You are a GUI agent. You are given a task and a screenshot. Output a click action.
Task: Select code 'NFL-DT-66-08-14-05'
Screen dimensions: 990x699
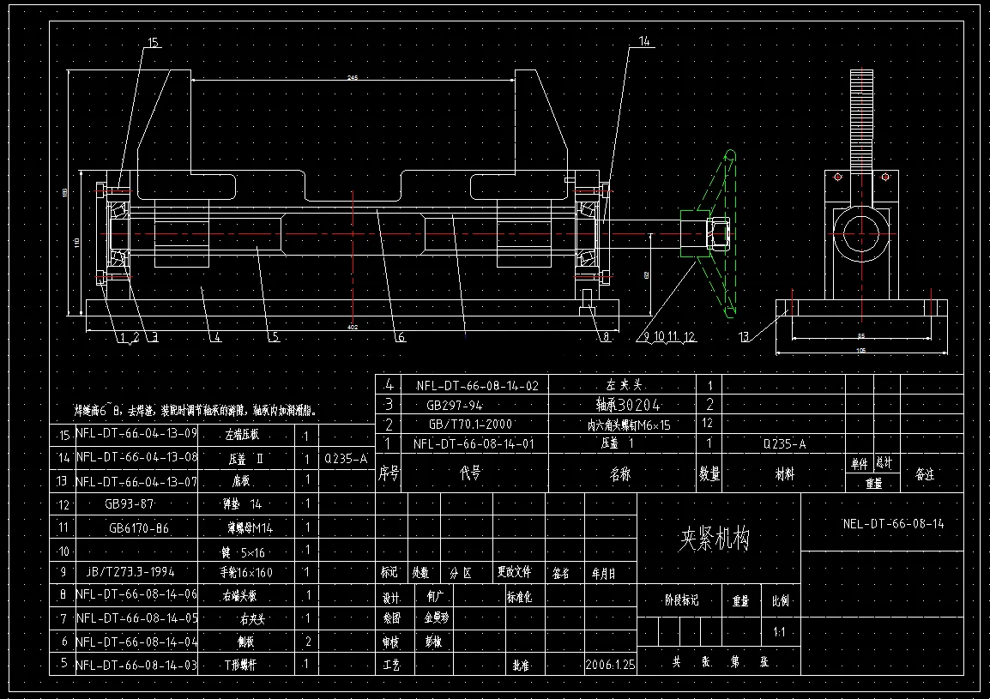pos(136,618)
